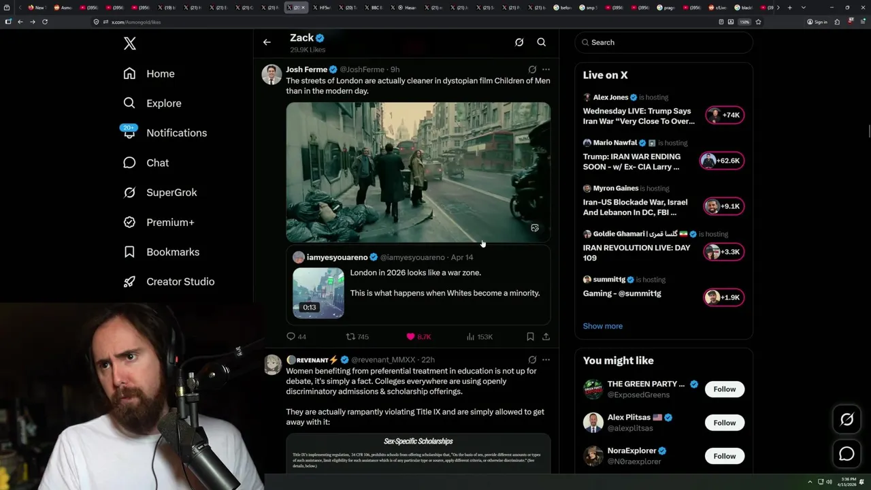871x490 pixels.
Task: Open taskbar clock showing 3:36 PM
Action: [849, 482]
